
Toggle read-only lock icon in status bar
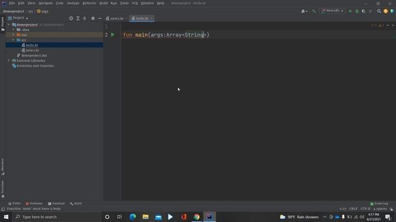click(x=391, y=209)
